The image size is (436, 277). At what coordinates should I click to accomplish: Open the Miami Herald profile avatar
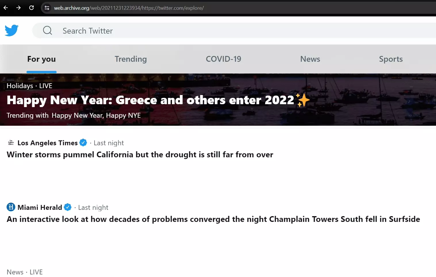click(x=10, y=207)
